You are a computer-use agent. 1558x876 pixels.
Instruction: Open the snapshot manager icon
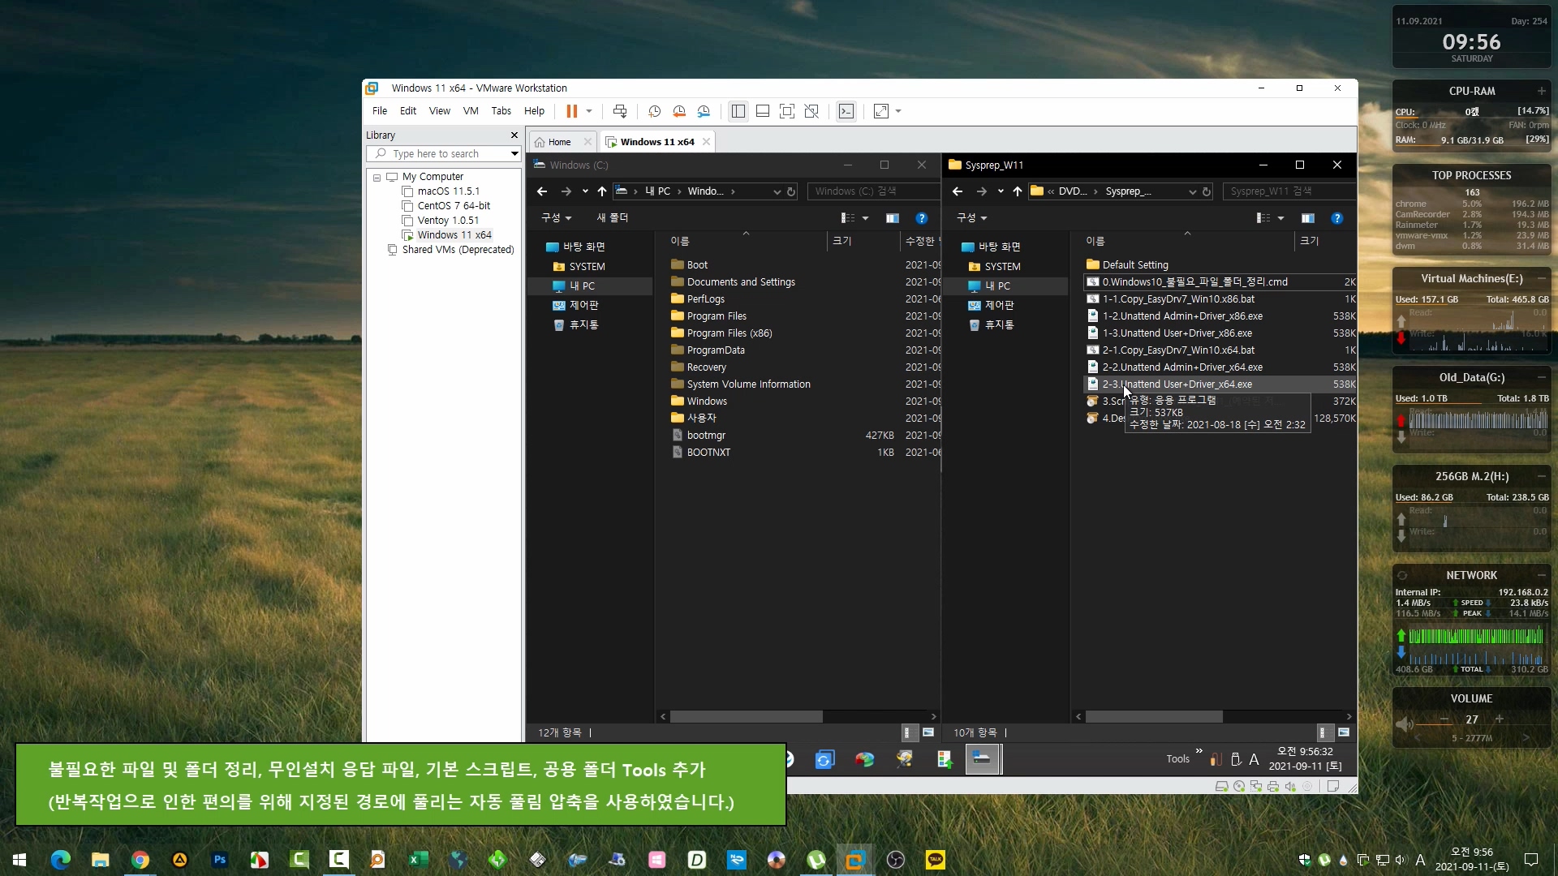click(704, 111)
